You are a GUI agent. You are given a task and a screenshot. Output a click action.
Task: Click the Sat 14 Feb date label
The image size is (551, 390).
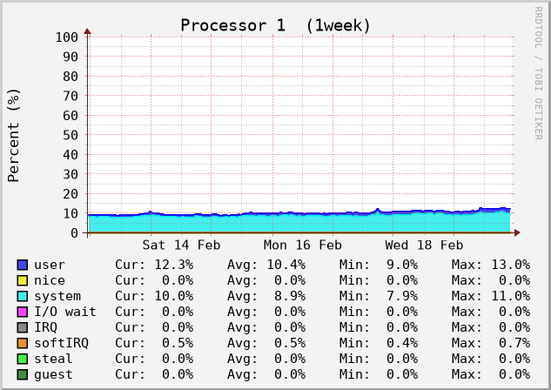point(181,246)
